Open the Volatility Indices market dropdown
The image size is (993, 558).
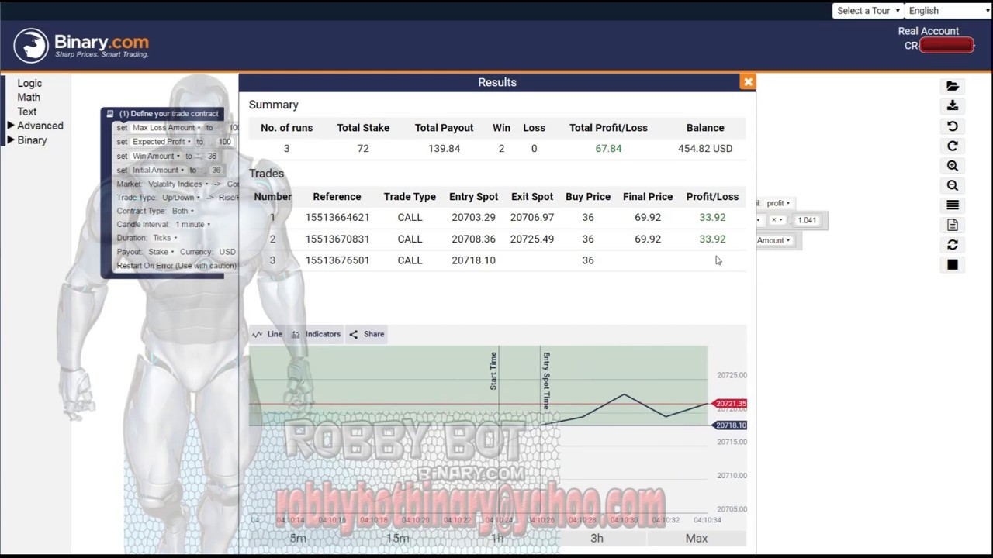point(178,184)
